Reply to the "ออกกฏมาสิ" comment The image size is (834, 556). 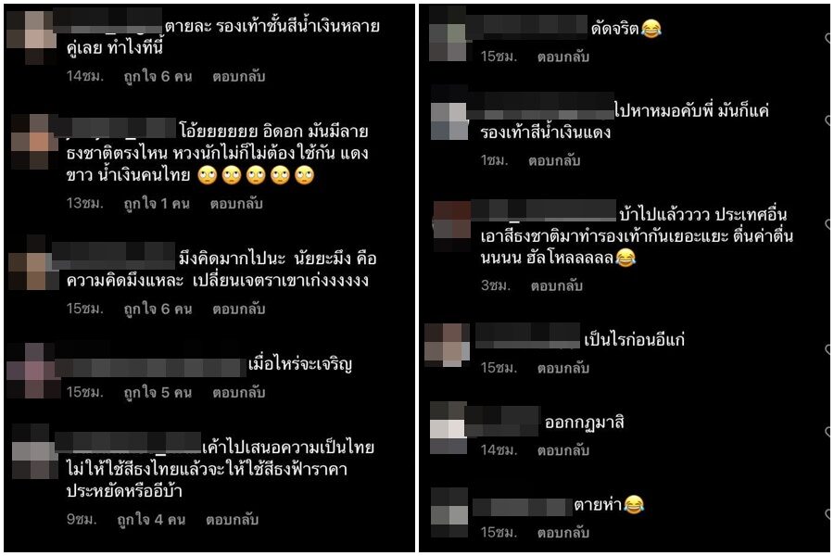point(563,450)
